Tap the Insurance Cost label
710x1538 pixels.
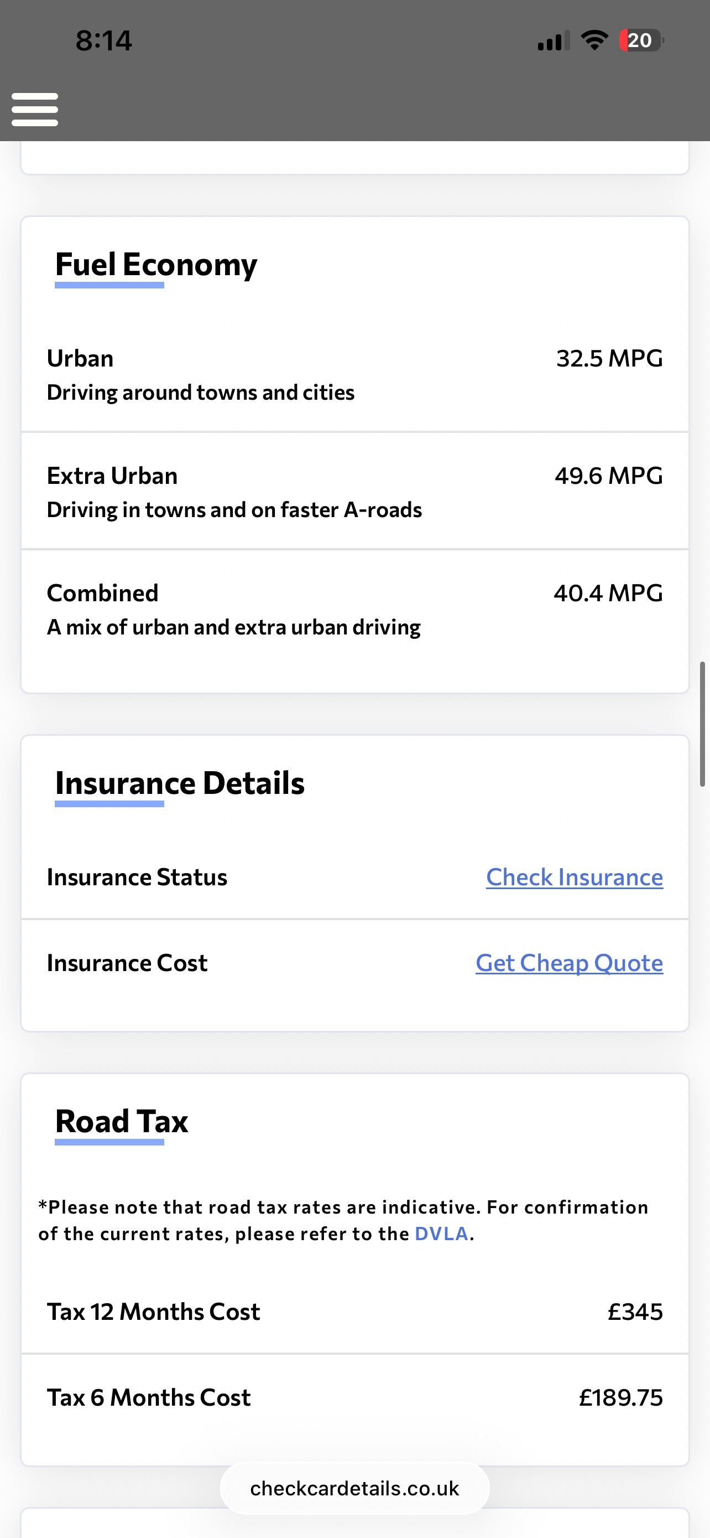tap(127, 963)
